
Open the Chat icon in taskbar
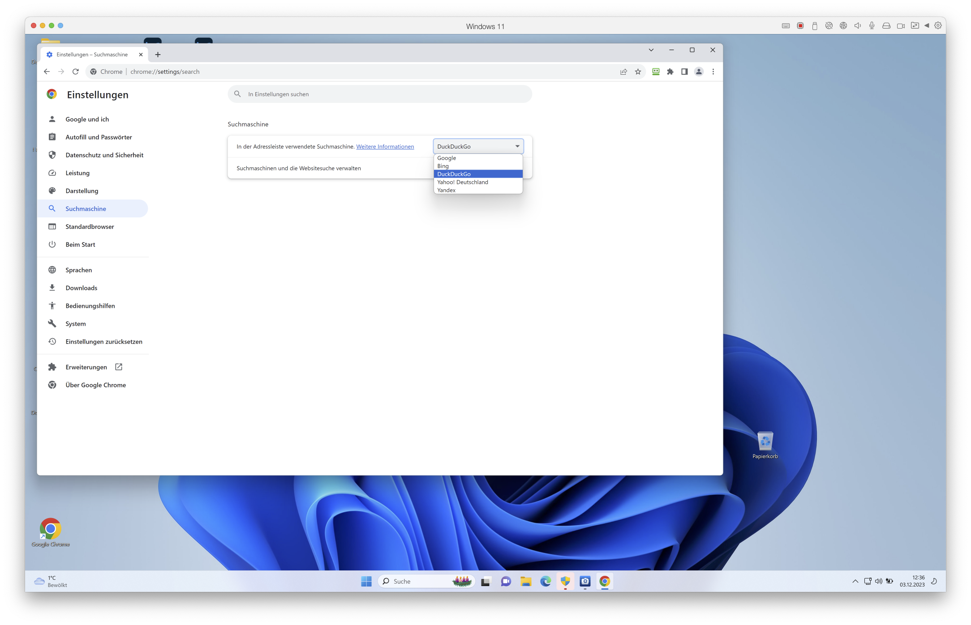tap(506, 581)
